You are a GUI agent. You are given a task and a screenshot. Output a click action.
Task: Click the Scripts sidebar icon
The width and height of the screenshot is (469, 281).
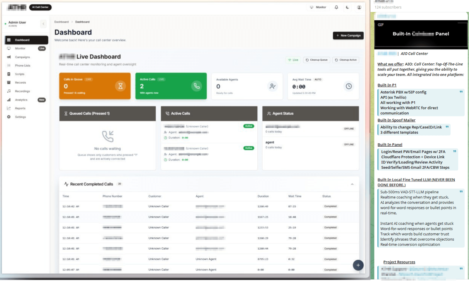9,74
